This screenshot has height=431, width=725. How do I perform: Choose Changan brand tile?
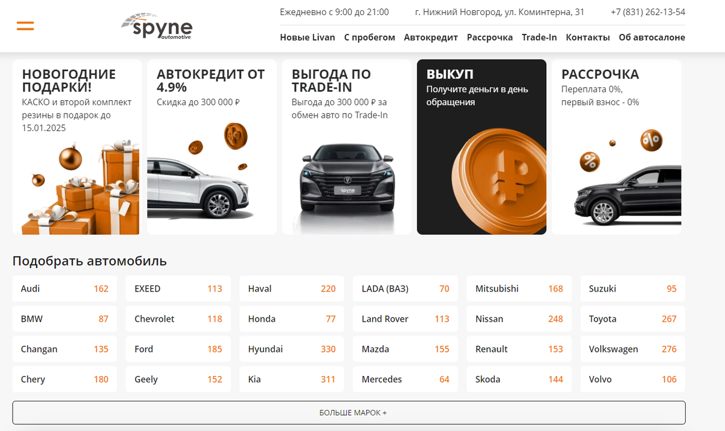(x=65, y=349)
